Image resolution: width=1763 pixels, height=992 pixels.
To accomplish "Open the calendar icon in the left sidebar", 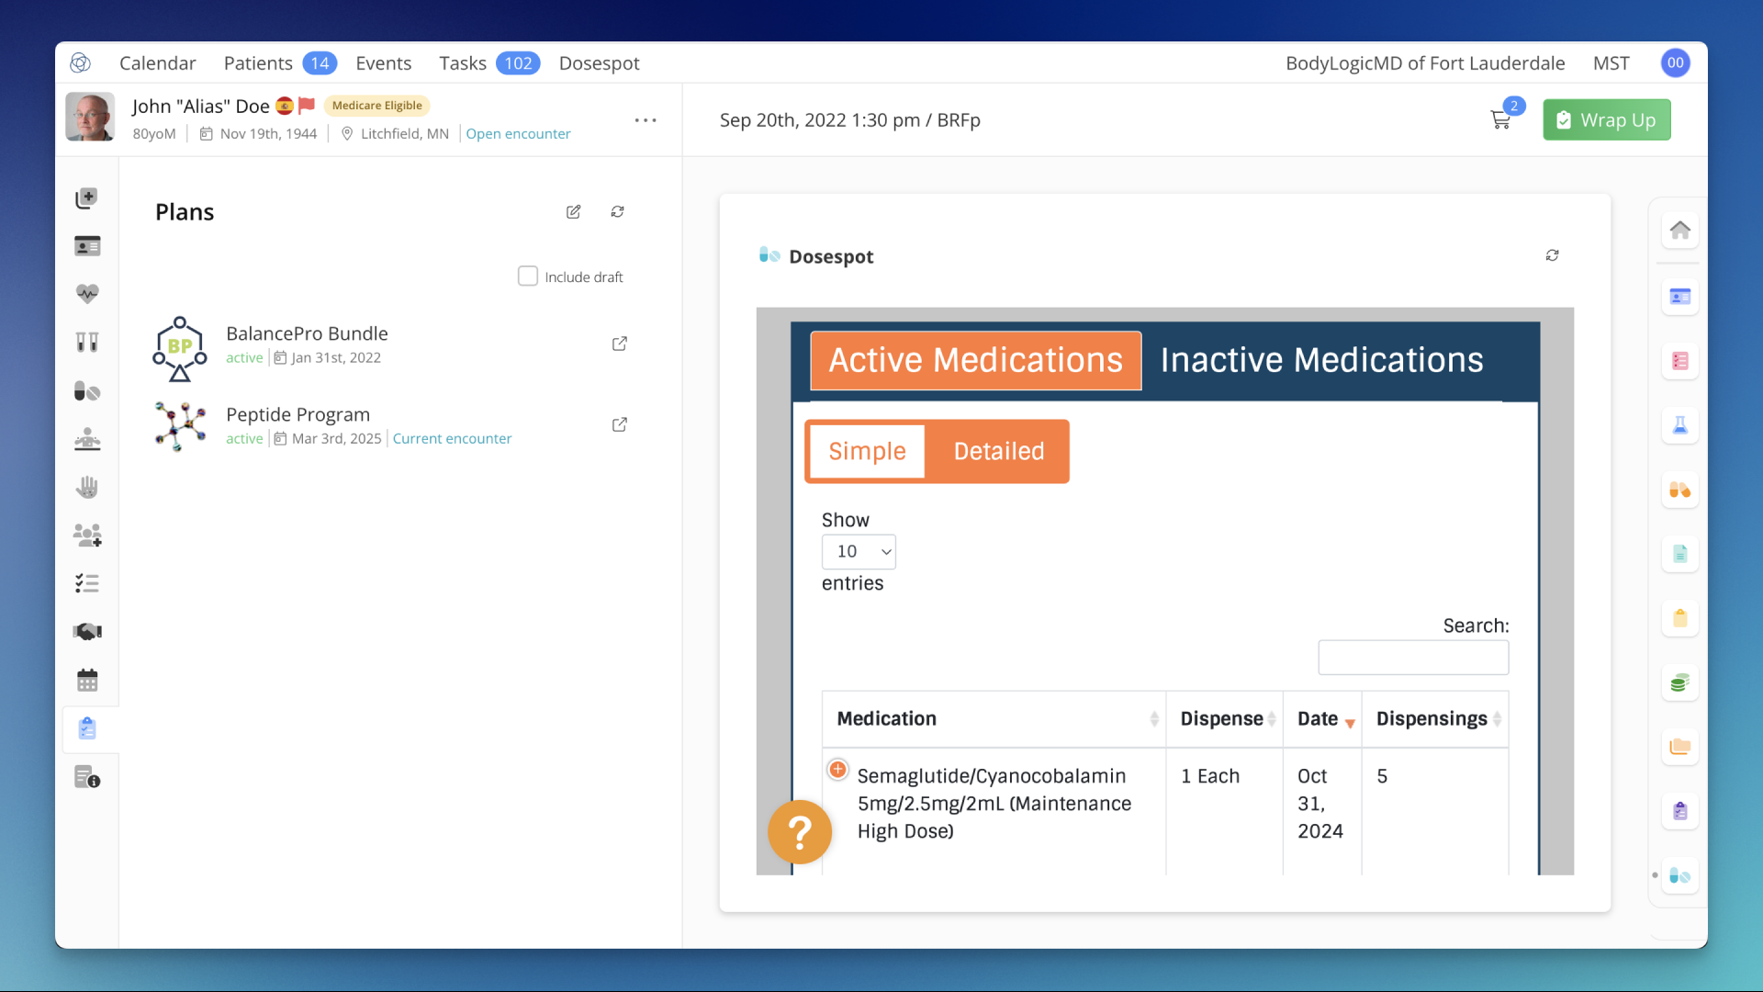I will point(87,680).
